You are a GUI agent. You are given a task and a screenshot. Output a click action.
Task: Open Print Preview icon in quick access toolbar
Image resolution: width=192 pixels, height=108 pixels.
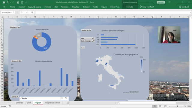(x=18, y=2)
